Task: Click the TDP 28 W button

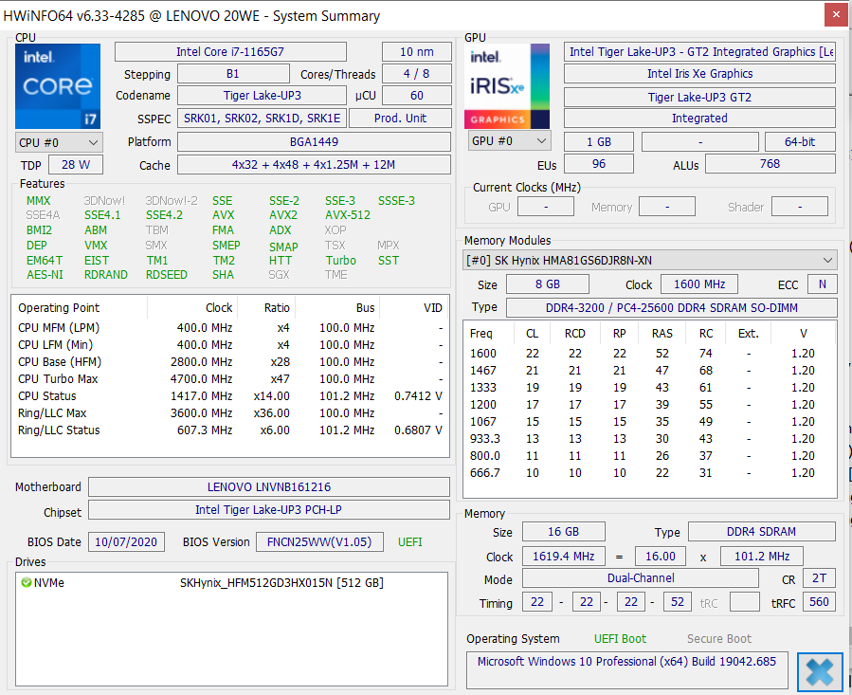Action: pos(77,165)
